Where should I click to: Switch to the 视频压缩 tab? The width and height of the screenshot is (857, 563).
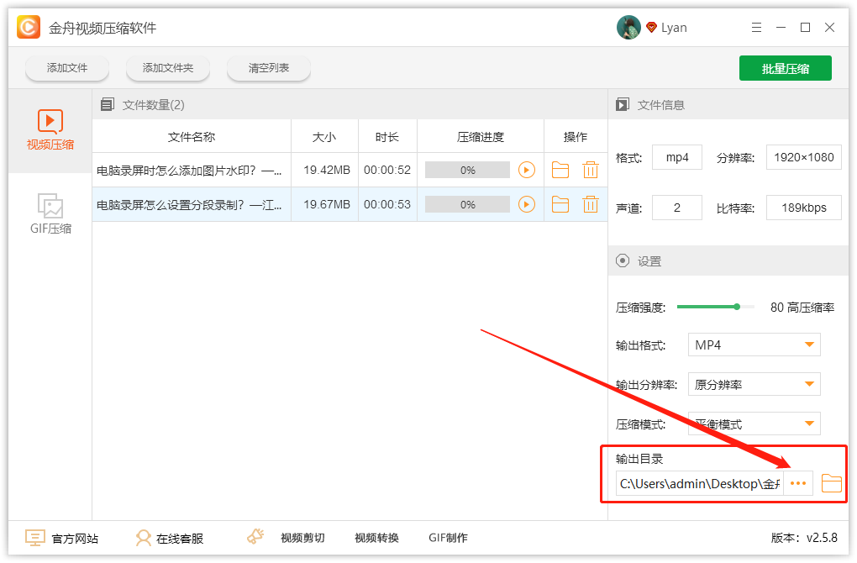pos(50,130)
